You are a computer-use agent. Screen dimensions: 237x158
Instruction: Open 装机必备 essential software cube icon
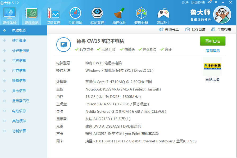pyautogui.click(x=141, y=16)
